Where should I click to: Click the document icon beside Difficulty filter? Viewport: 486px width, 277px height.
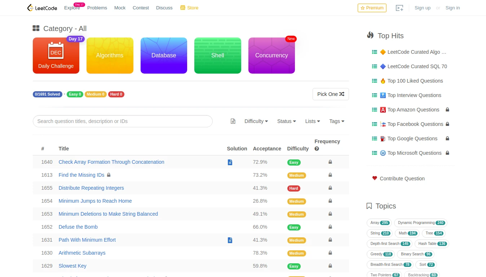click(x=233, y=121)
